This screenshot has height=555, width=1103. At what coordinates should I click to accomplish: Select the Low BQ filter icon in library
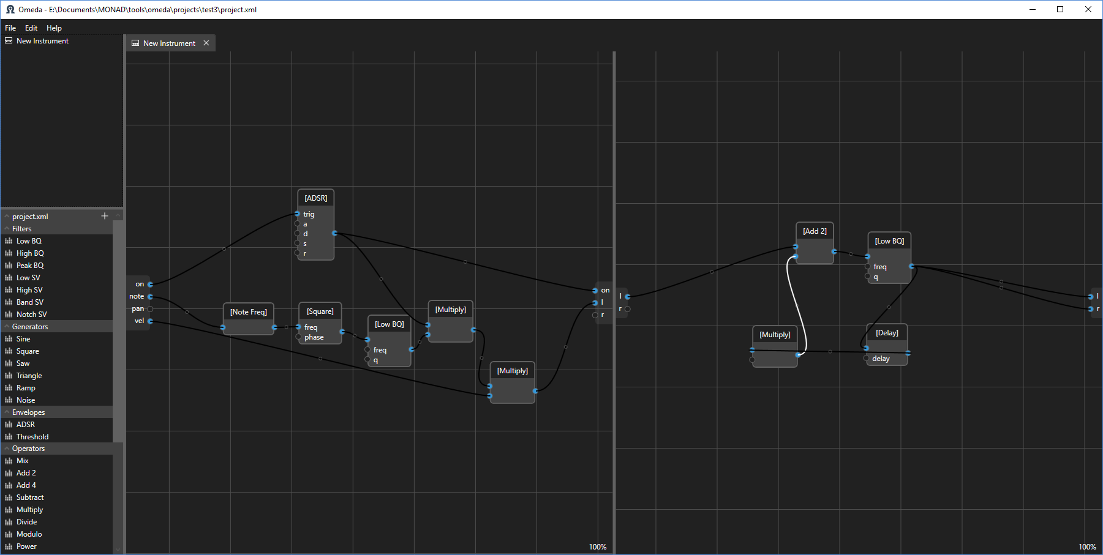point(9,241)
